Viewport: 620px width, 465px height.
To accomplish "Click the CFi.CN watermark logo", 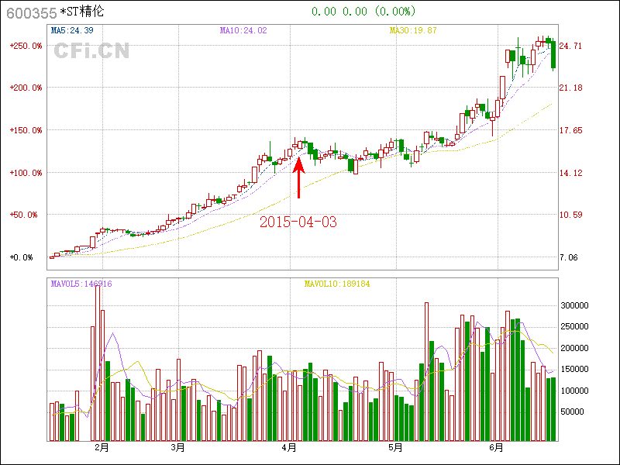I will (x=91, y=51).
